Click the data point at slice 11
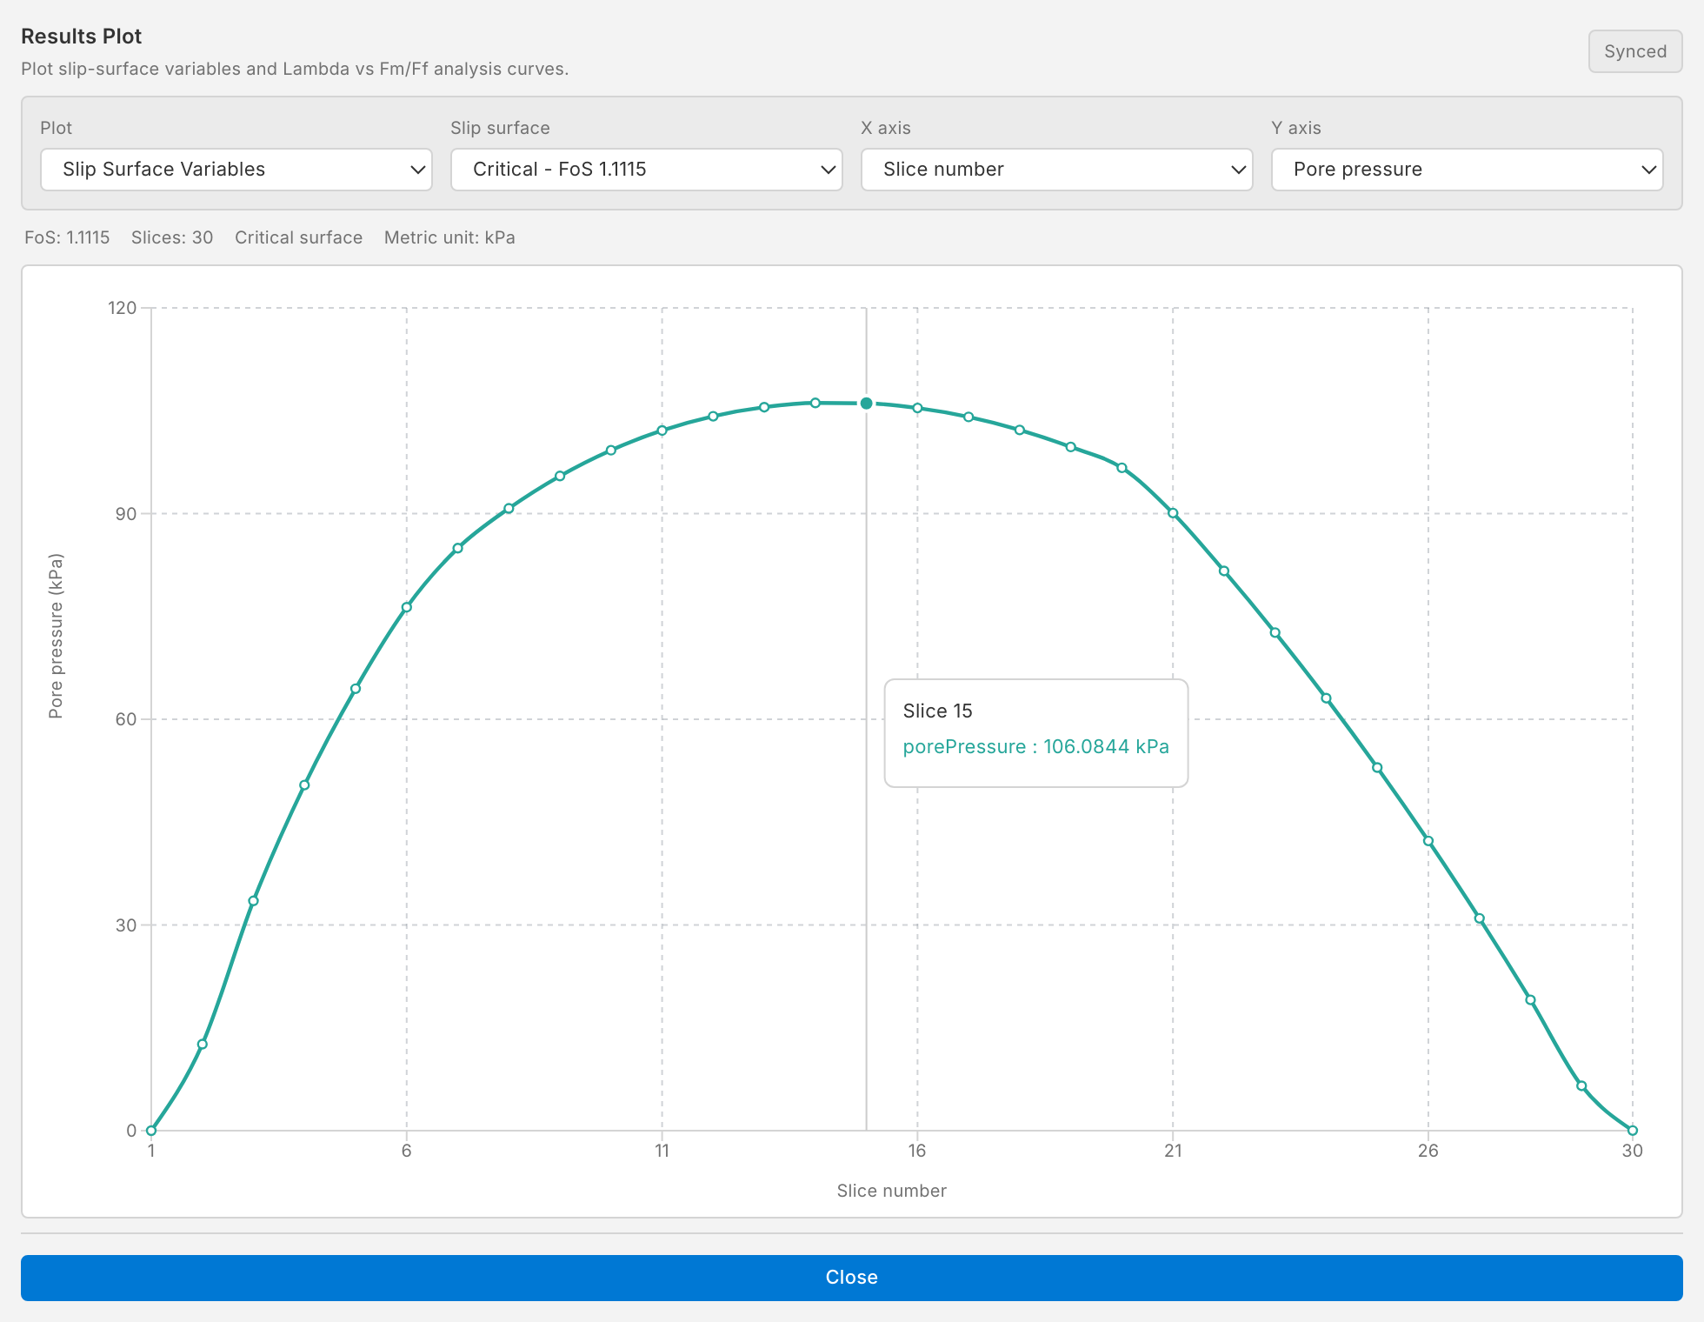The image size is (1704, 1322). point(662,431)
